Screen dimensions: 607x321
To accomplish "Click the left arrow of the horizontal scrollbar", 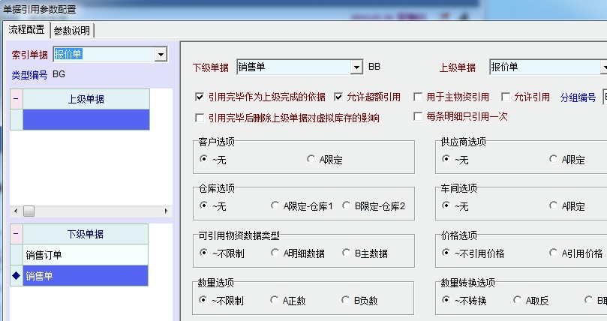I will [x=15, y=211].
